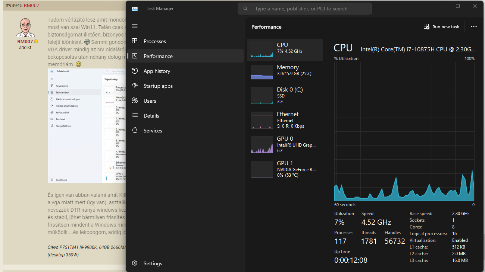Click RM007 user avatar in forum
Viewport: 485px width, 272px height.
tap(25, 28)
